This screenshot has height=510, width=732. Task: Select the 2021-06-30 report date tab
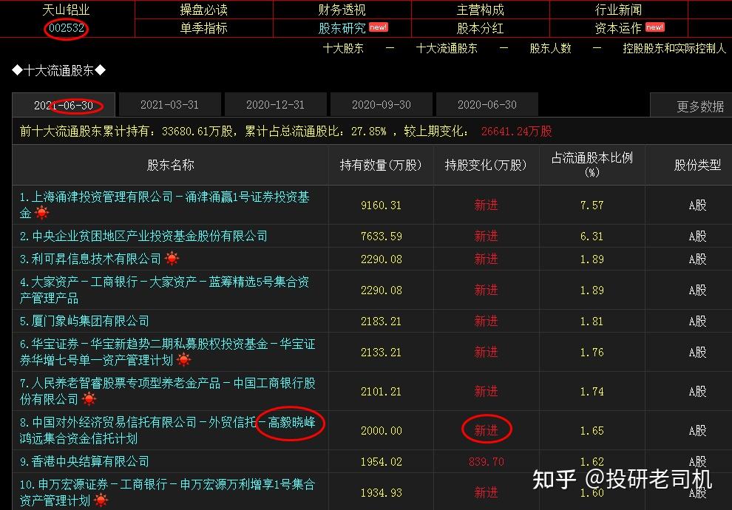(x=64, y=105)
